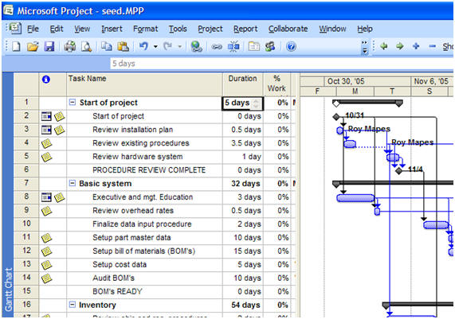The height and width of the screenshot is (319, 455).
Task: Insert hyperlink with globe-chain icon
Action: [197, 46]
